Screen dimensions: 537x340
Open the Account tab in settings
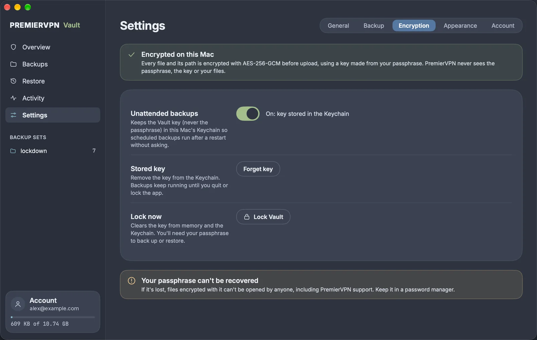[503, 26]
